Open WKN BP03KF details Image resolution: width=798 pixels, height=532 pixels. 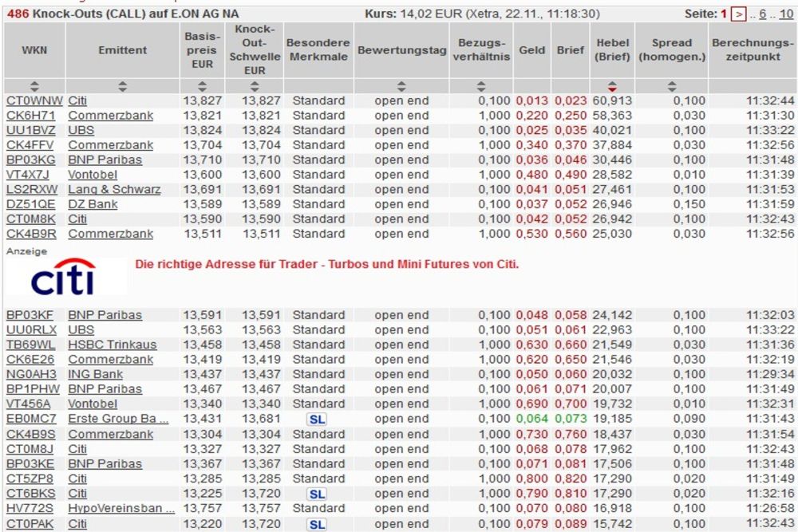click(x=30, y=315)
